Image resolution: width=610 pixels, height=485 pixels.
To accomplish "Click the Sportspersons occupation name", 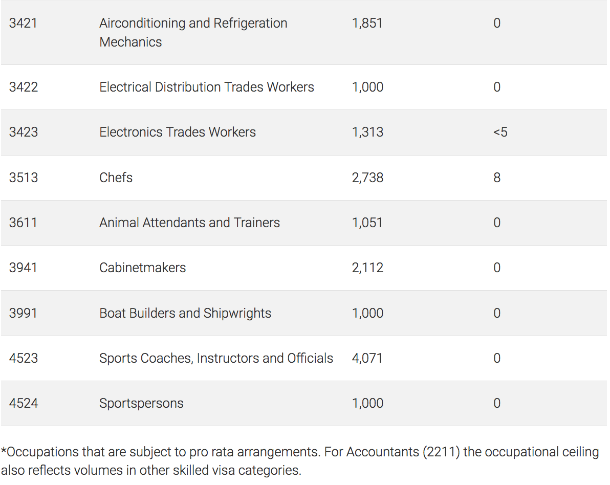I will [141, 403].
